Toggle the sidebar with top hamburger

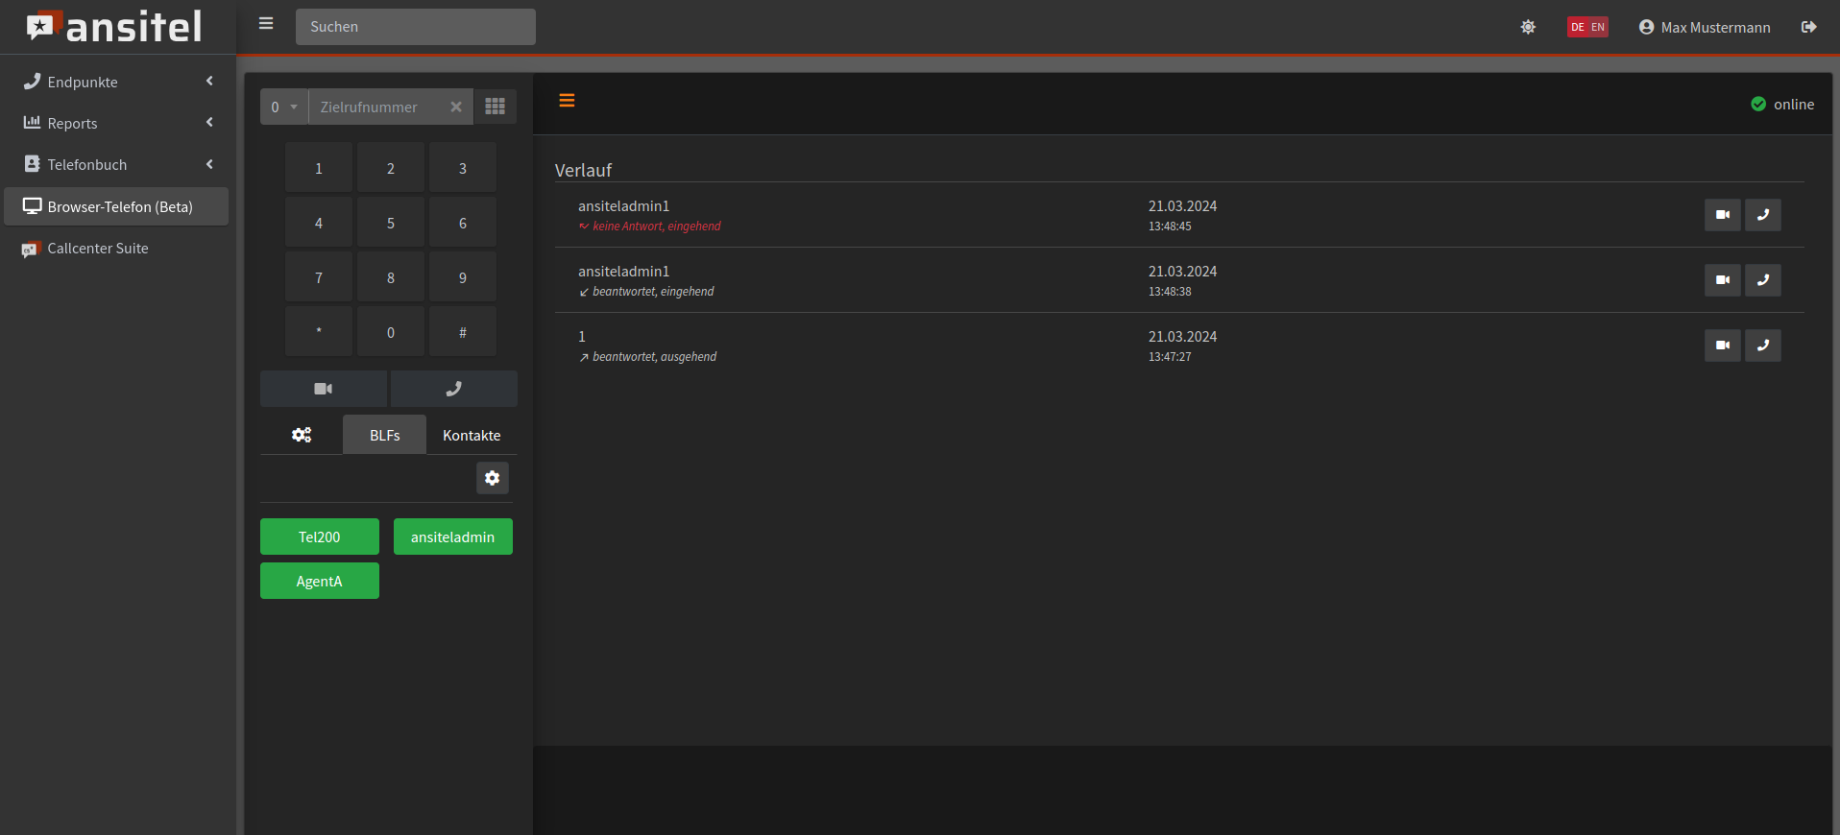click(266, 24)
